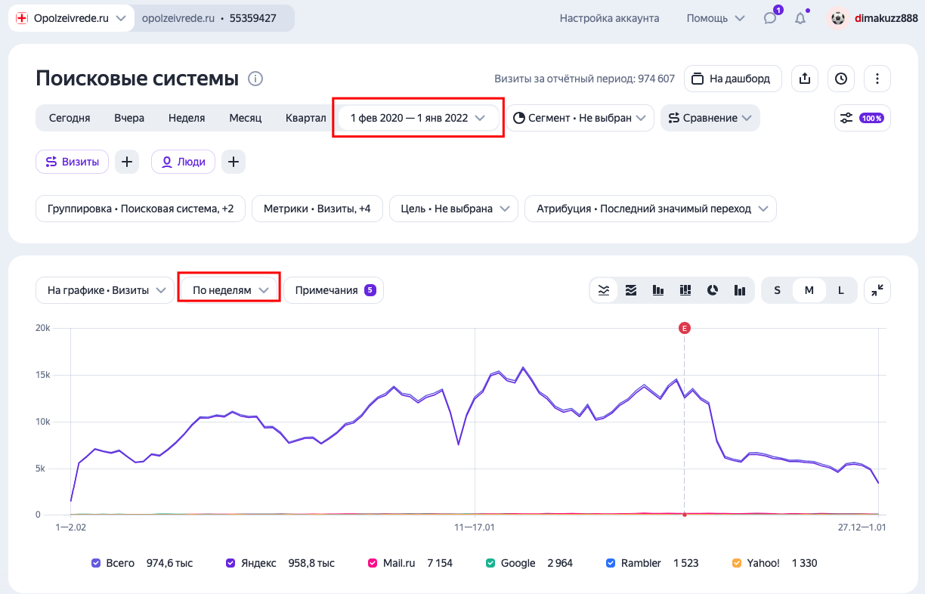Viewport: 925px width, 594px height.
Task: Click the info icon beside Поисковые системы
Action: click(255, 79)
